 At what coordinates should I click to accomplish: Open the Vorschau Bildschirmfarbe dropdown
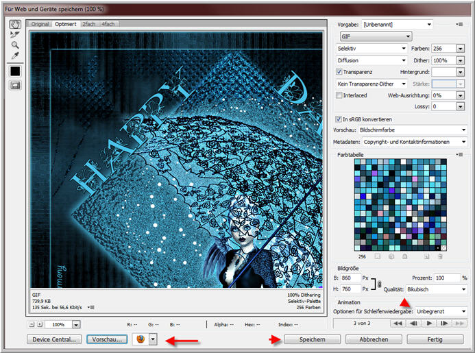pos(413,130)
